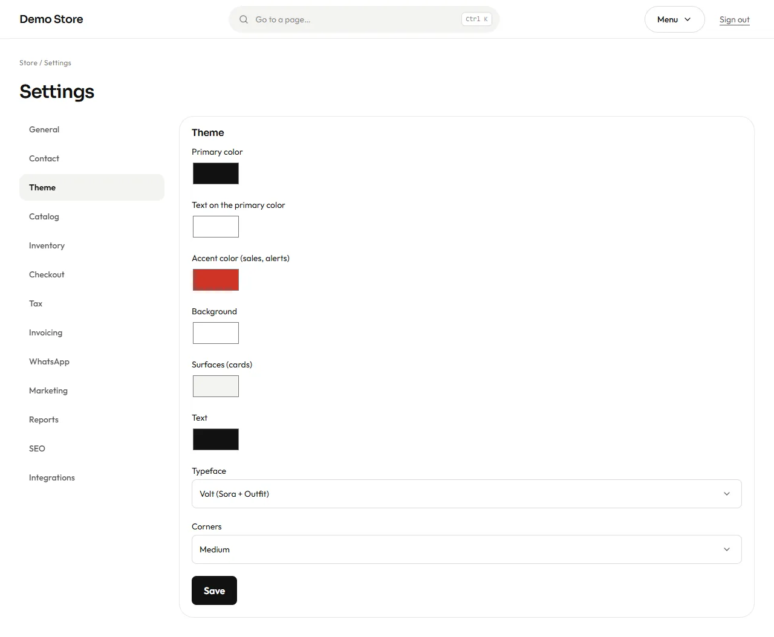Click the Save button
This screenshot has width=774, height=637.
pos(214,590)
